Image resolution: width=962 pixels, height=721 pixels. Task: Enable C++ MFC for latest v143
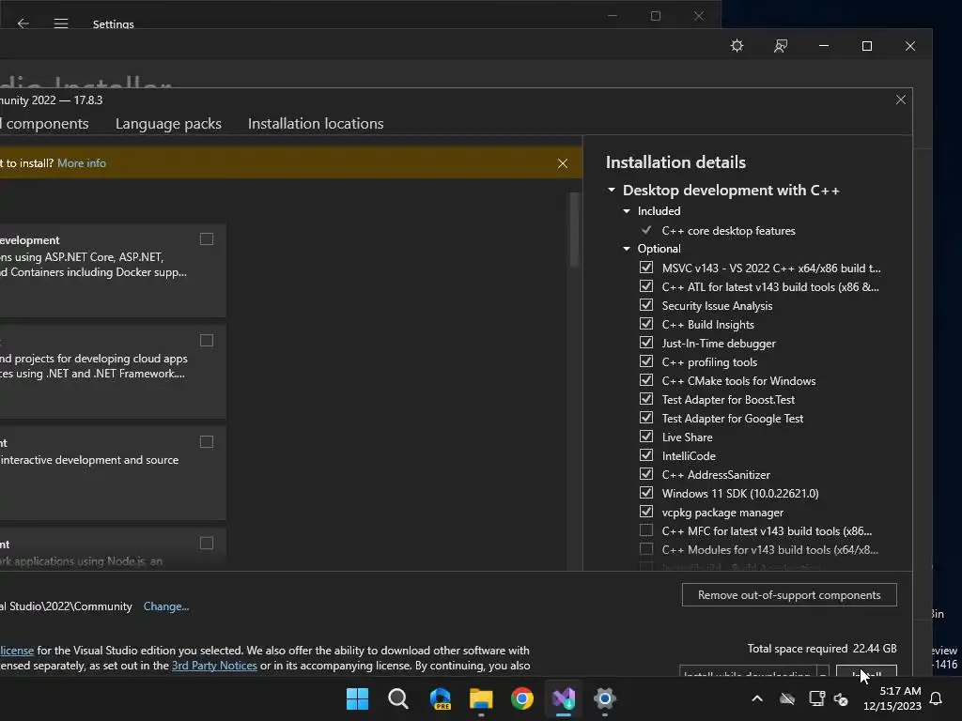(646, 530)
